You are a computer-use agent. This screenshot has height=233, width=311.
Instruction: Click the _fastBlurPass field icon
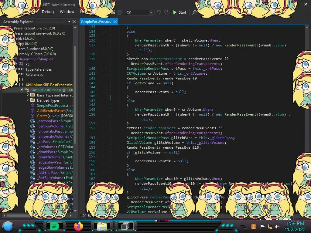(32, 172)
